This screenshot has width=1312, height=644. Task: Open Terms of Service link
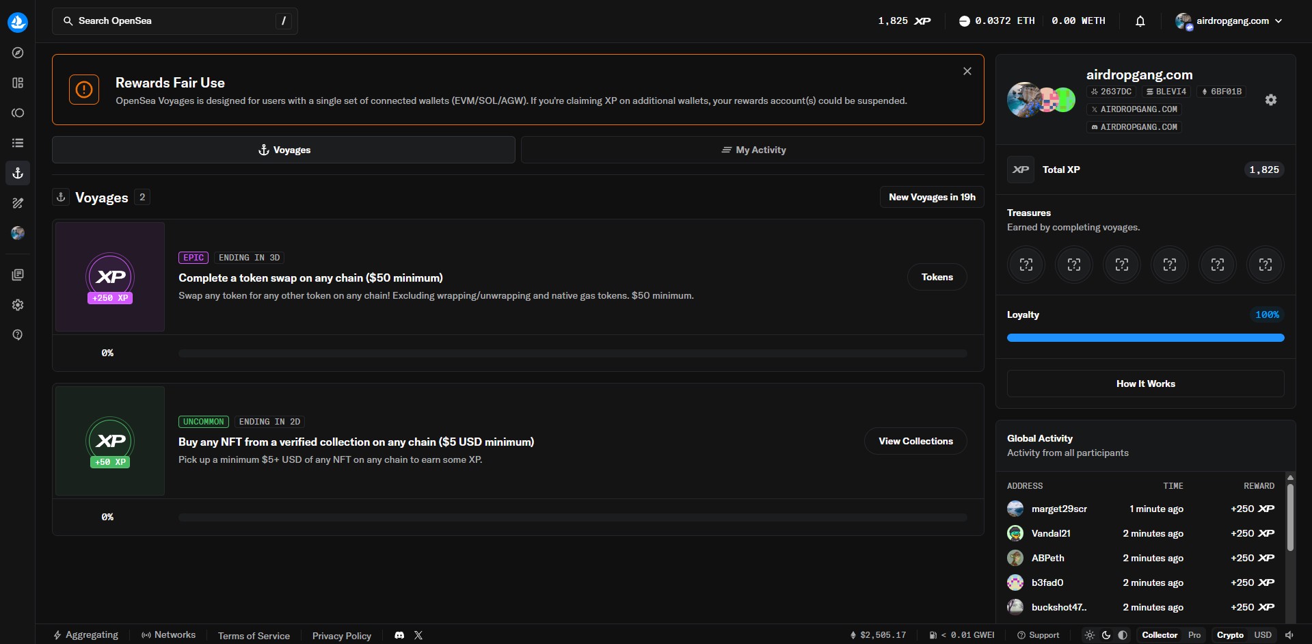(x=254, y=636)
